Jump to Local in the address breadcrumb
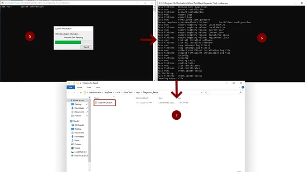The height and width of the screenshot is (172, 305). [117, 92]
